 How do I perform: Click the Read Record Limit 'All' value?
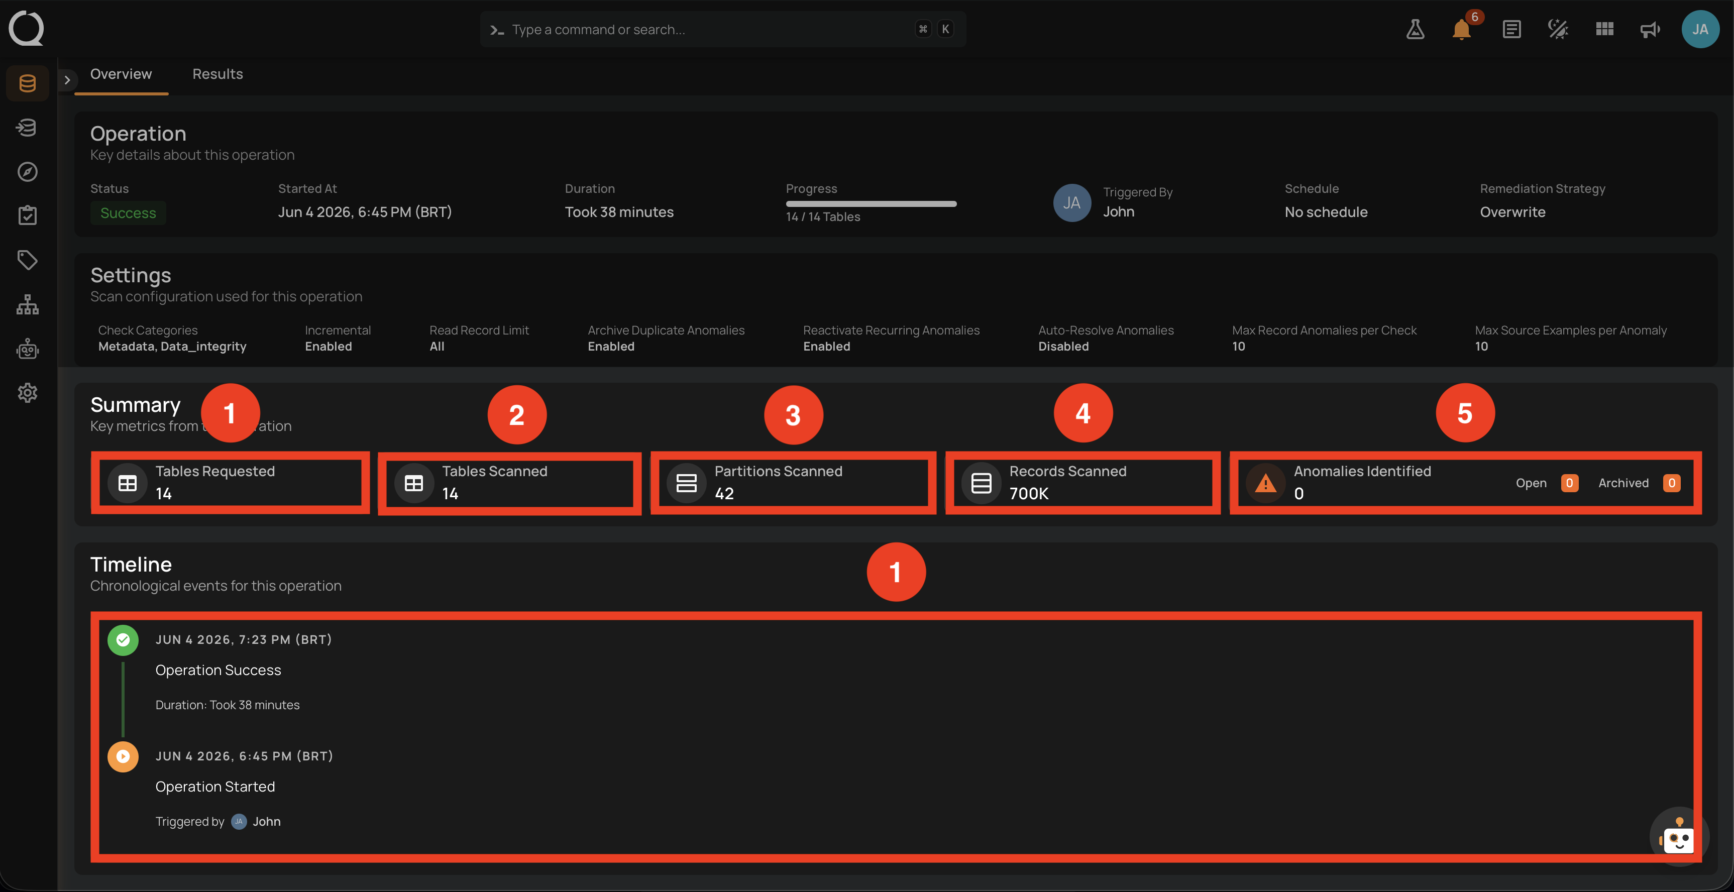tap(437, 346)
